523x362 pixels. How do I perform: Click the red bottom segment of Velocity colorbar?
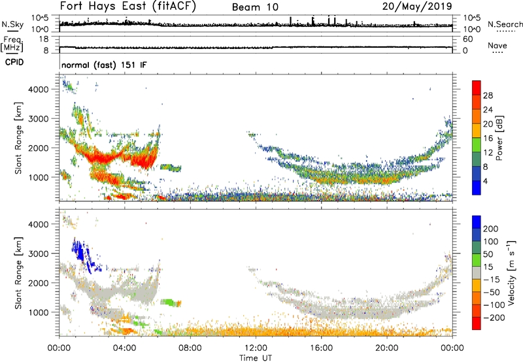[477, 323]
